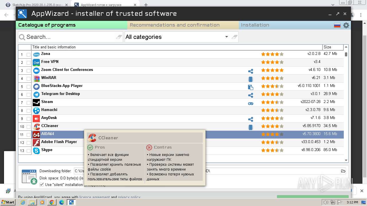Click star rating in WinRAR row
367x206 pixels.
(272, 78)
